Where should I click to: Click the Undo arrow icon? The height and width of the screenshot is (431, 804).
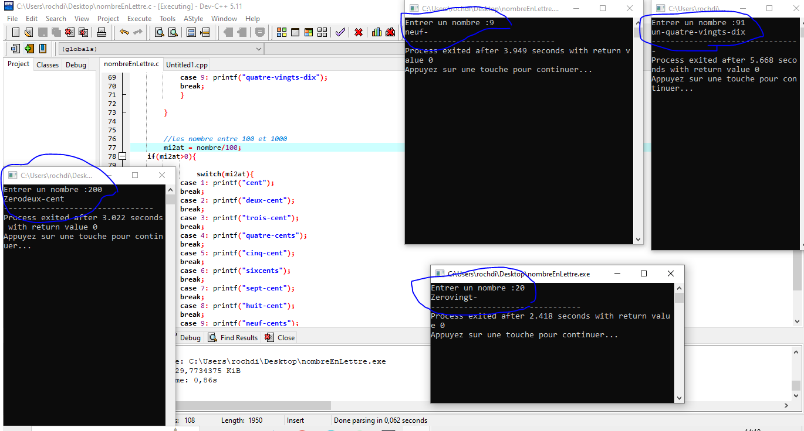click(124, 32)
